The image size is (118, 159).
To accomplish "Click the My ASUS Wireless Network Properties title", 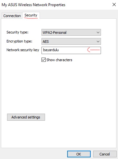I will point(33,5).
